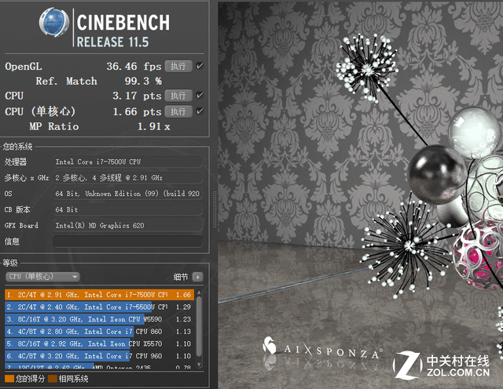The image size is (503, 389).
Task: Click the score 1.13 in ranking list
Action: [183, 332]
